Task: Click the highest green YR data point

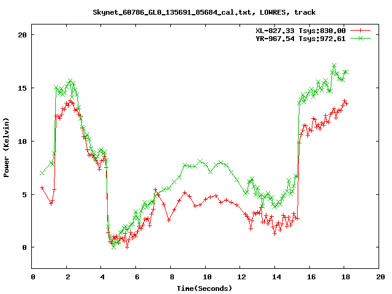Action: (x=334, y=66)
